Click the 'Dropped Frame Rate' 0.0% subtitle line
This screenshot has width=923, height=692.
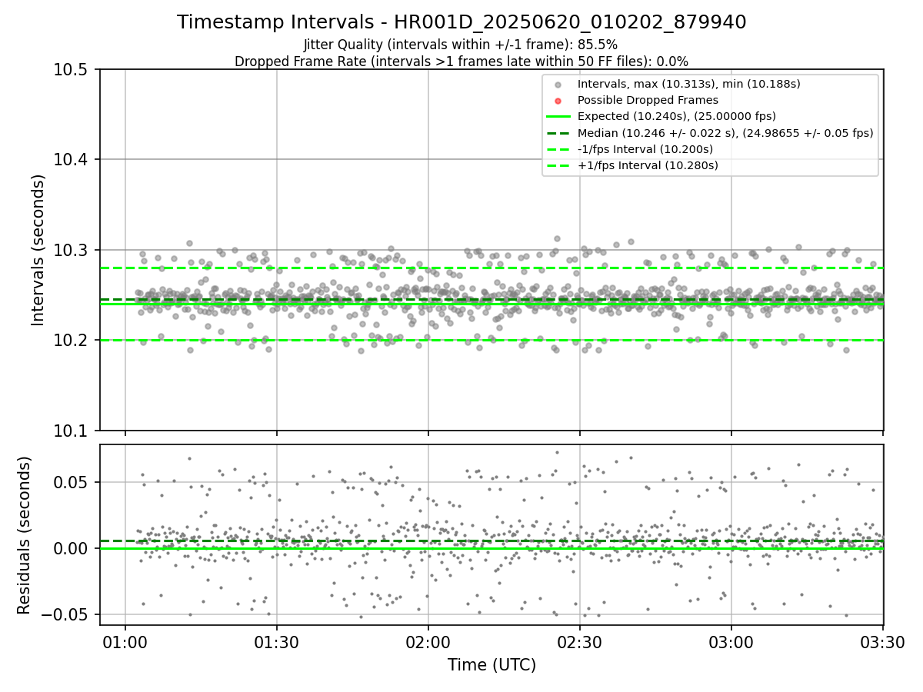click(x=461, y=62)
